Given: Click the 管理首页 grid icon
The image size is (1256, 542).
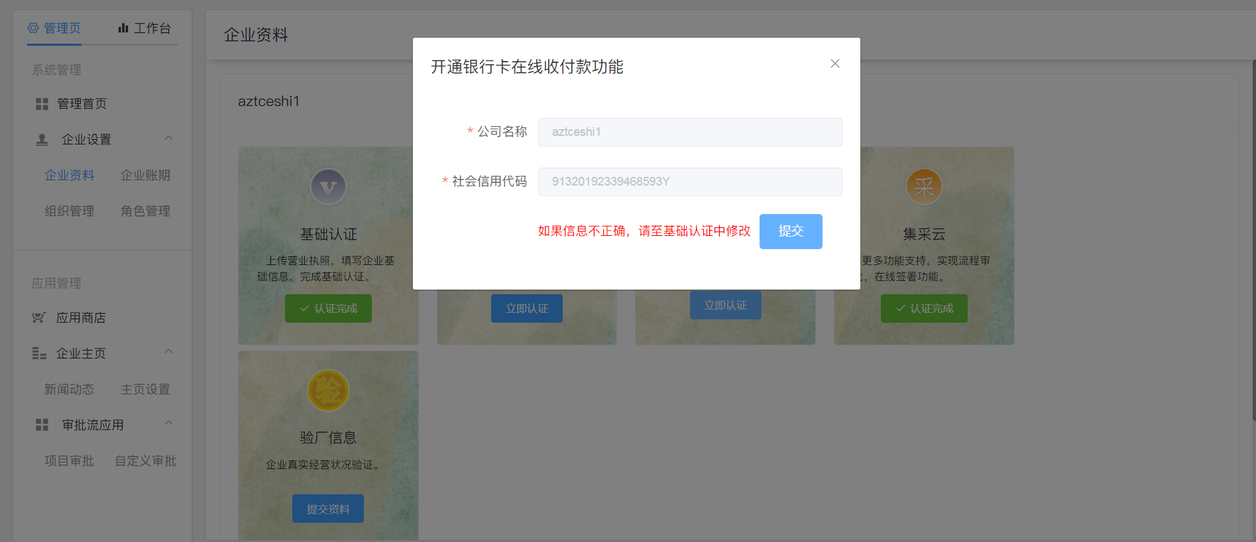Looking at the screenshot, I should coord(42,104).
